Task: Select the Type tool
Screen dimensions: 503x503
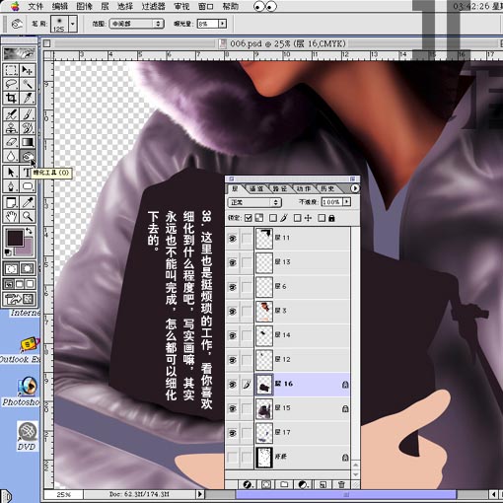Action: (27, 172)
